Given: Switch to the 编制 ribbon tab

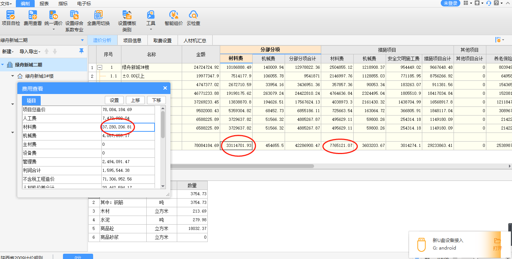Looking at the screenshot, I should [x=25, y=3].
